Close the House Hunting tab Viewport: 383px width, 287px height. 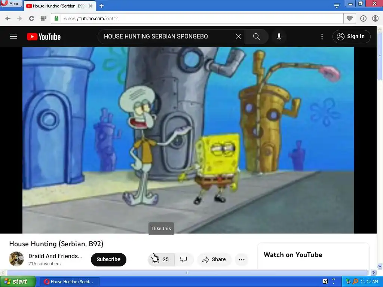[91, 6]
